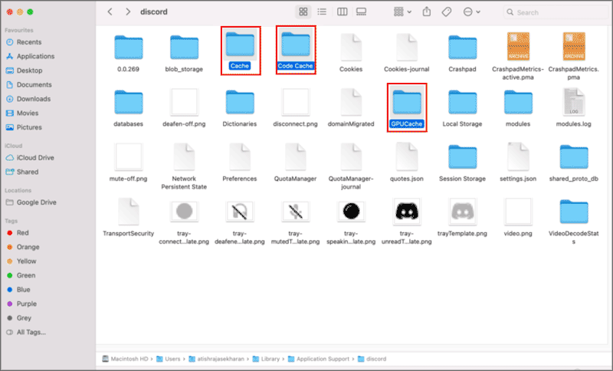Select the tray-unreadT...late.png Discord icon
Screen dimensions: 613x371
[x=407, y=212]
